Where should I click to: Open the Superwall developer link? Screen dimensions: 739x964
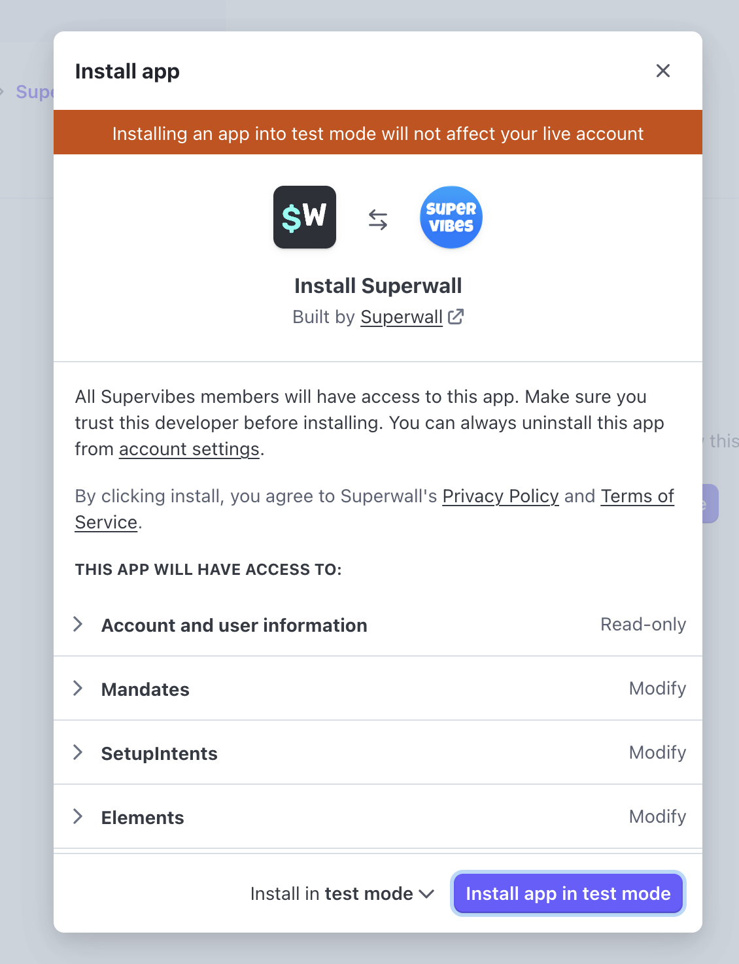[402, 317]
